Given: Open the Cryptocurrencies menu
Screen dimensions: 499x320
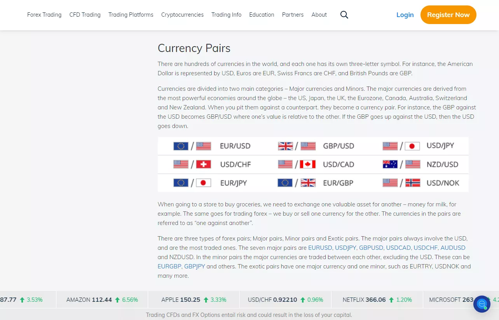Looking at the screenshot, I should tap(182, 15).
